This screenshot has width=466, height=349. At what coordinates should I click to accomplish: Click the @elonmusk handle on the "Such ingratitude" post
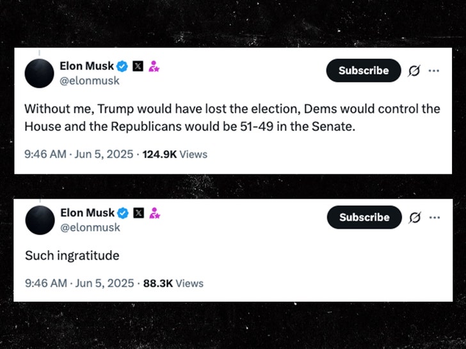pyautogui.click(x=90, y=228)
